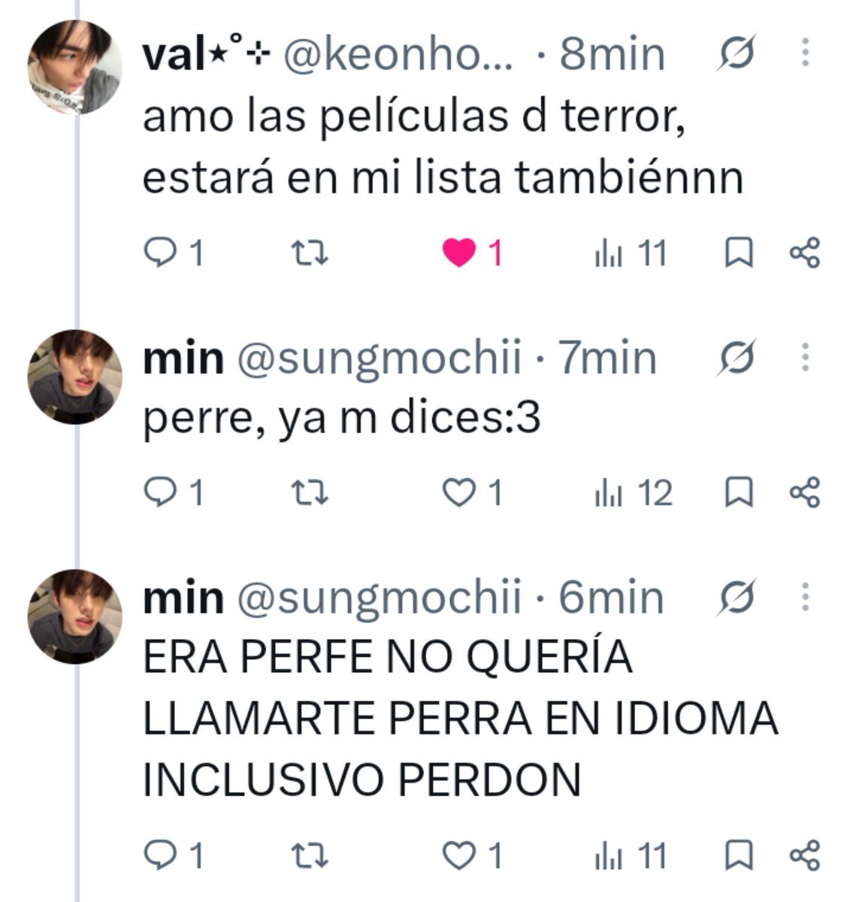Share the "ERA PERFE" tweet

tap(805, 856)
